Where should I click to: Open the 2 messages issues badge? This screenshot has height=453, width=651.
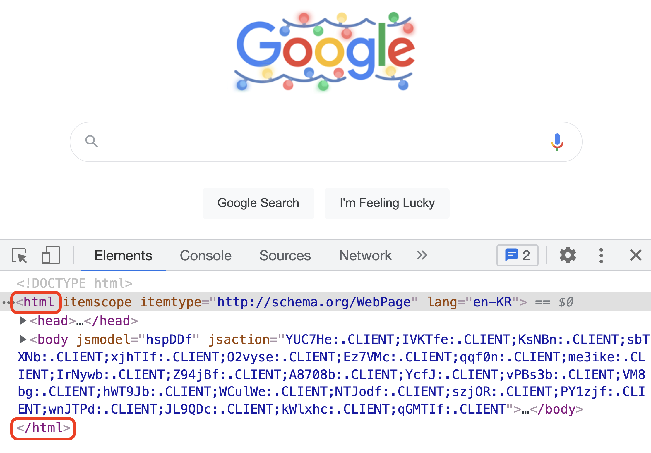517,255
